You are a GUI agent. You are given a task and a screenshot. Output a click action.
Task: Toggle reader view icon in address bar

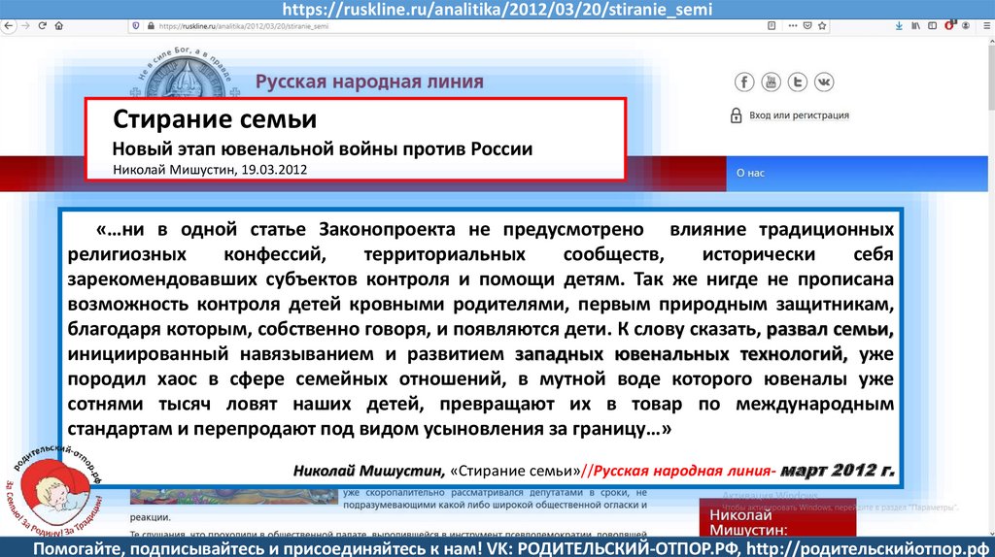[x=772, y=26]
